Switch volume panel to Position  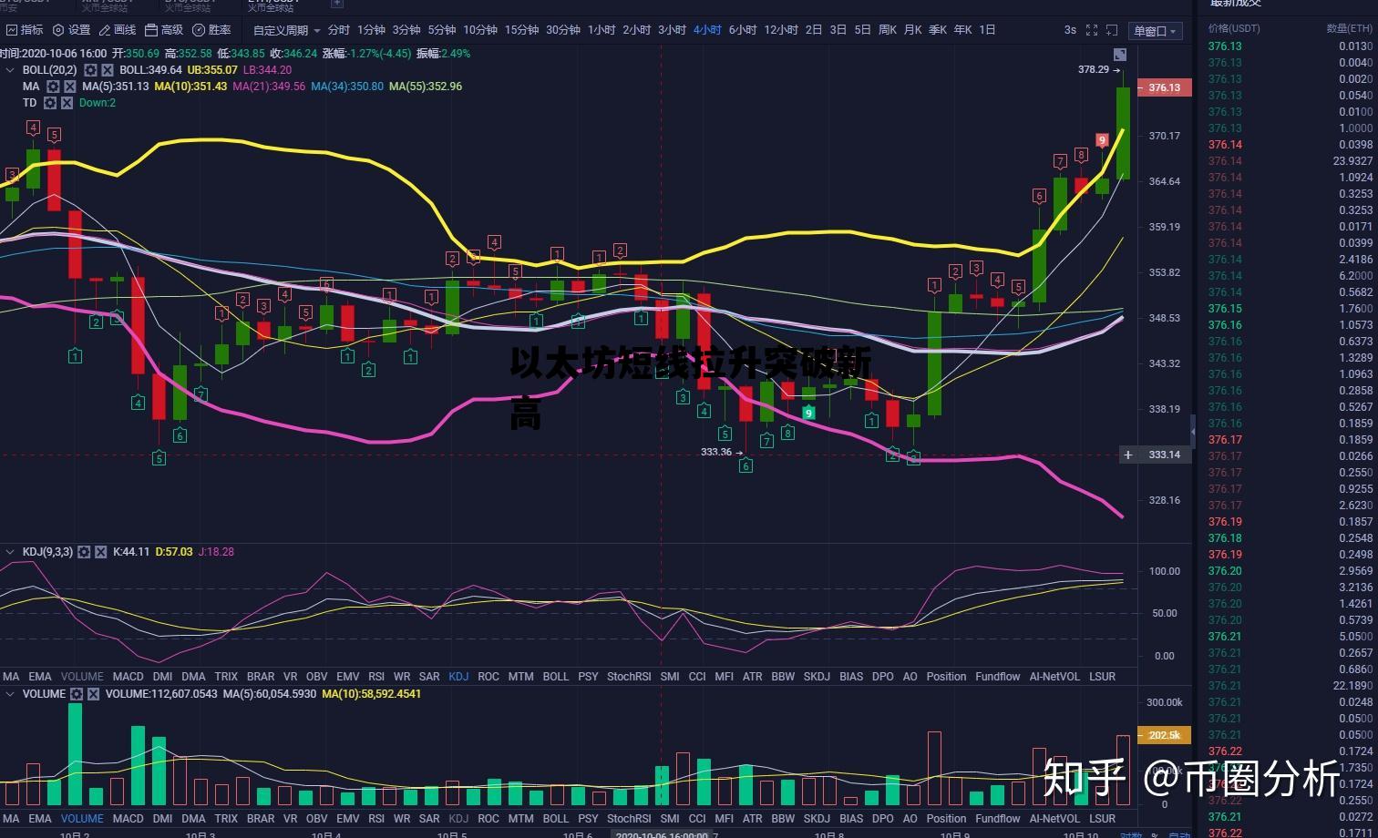coord(946,819)
